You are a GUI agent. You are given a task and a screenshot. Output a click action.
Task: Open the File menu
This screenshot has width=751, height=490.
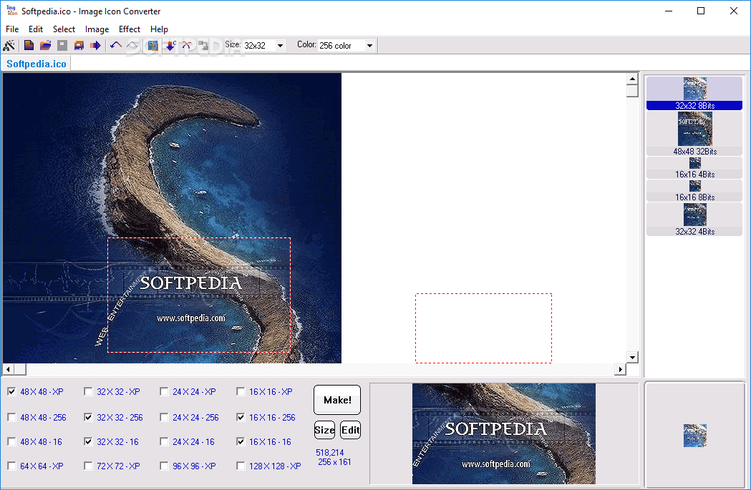pos(12,29)
